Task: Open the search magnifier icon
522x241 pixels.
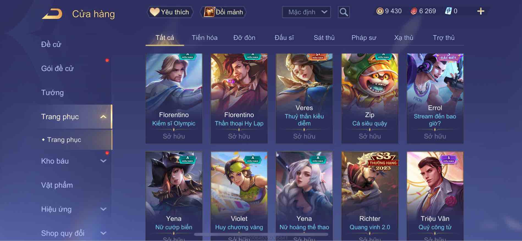Action: coord(344,12)
